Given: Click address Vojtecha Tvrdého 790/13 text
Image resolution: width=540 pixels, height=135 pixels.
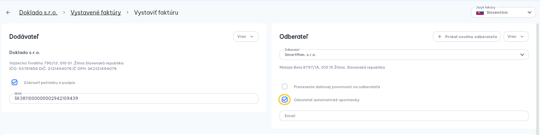Looking at the screenshot, I should [66, 63].
